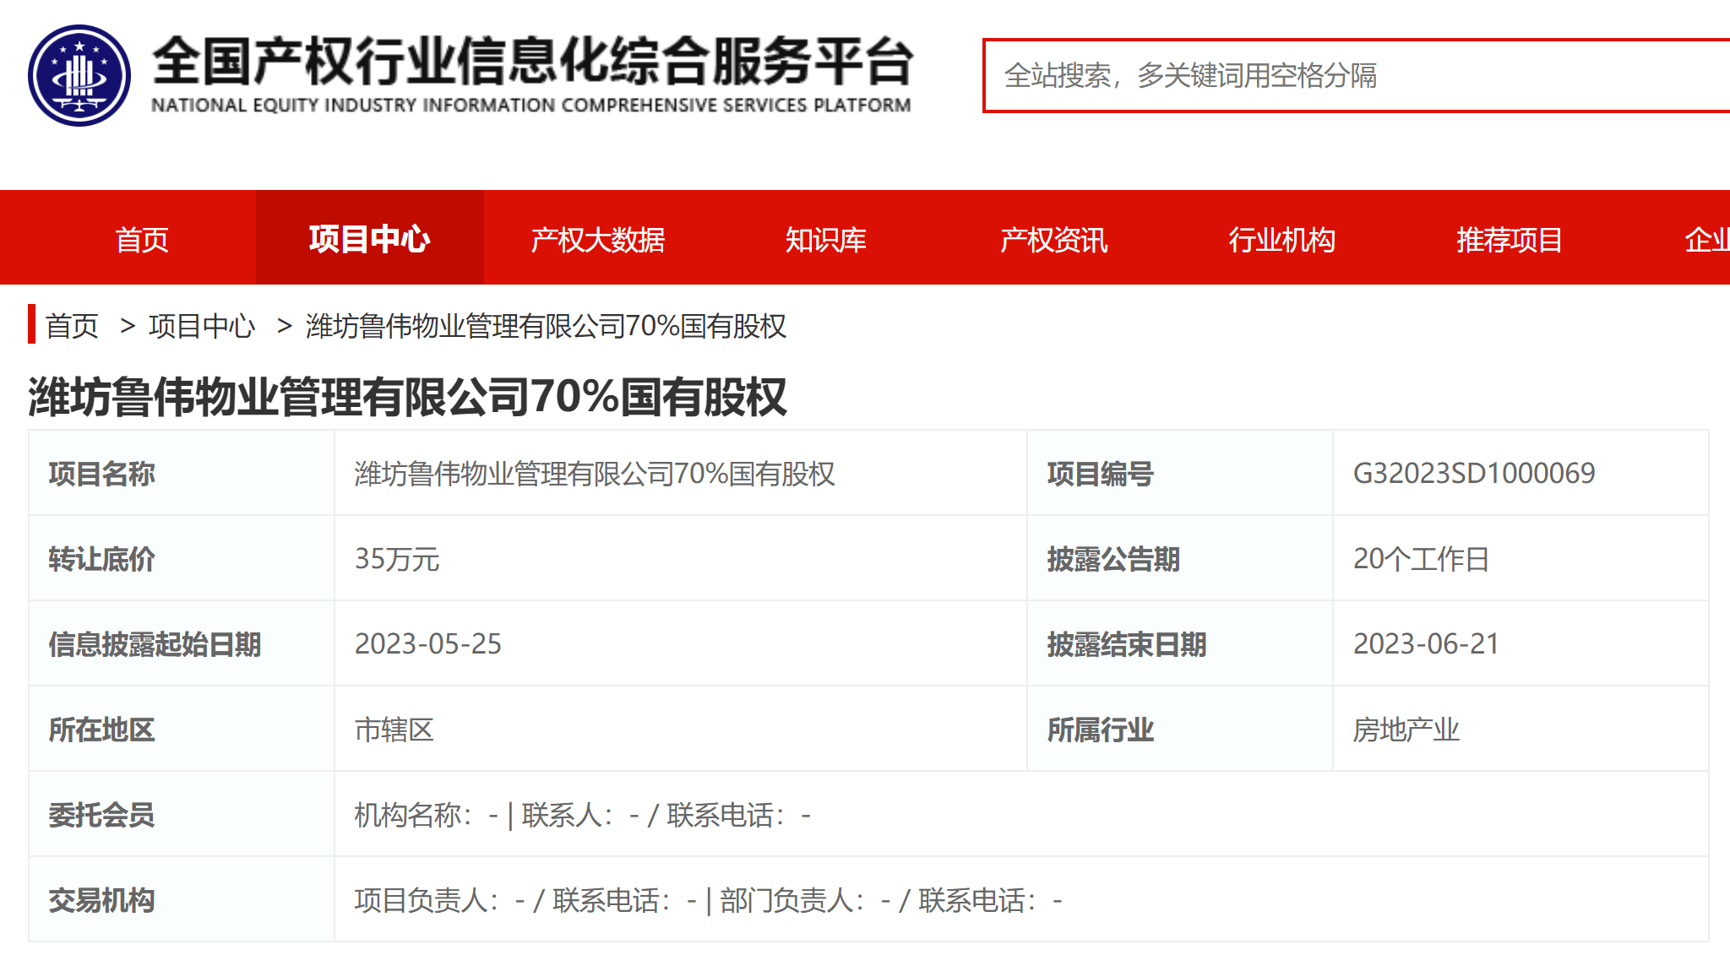Click the 房地产业 industry value
1730x955 pixels.
(1406, 730)
